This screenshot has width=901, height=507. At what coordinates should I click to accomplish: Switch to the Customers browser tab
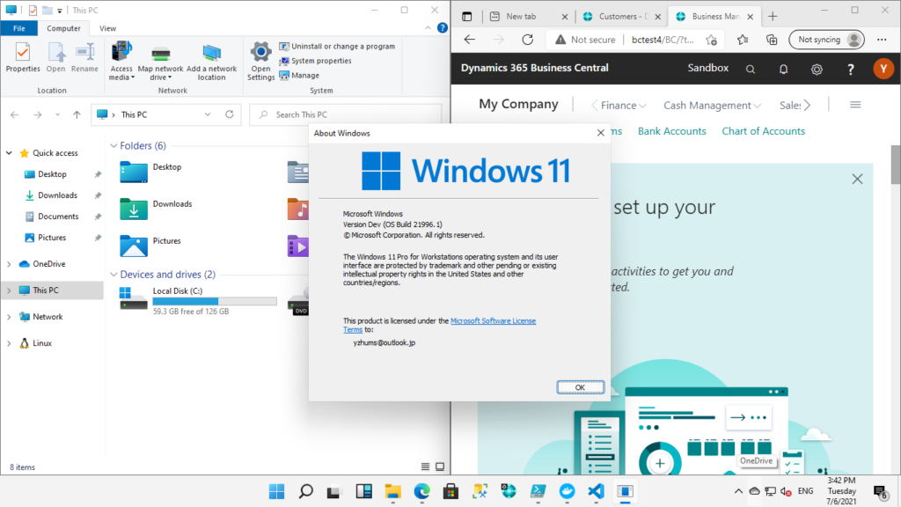click(x=620, y=15)
